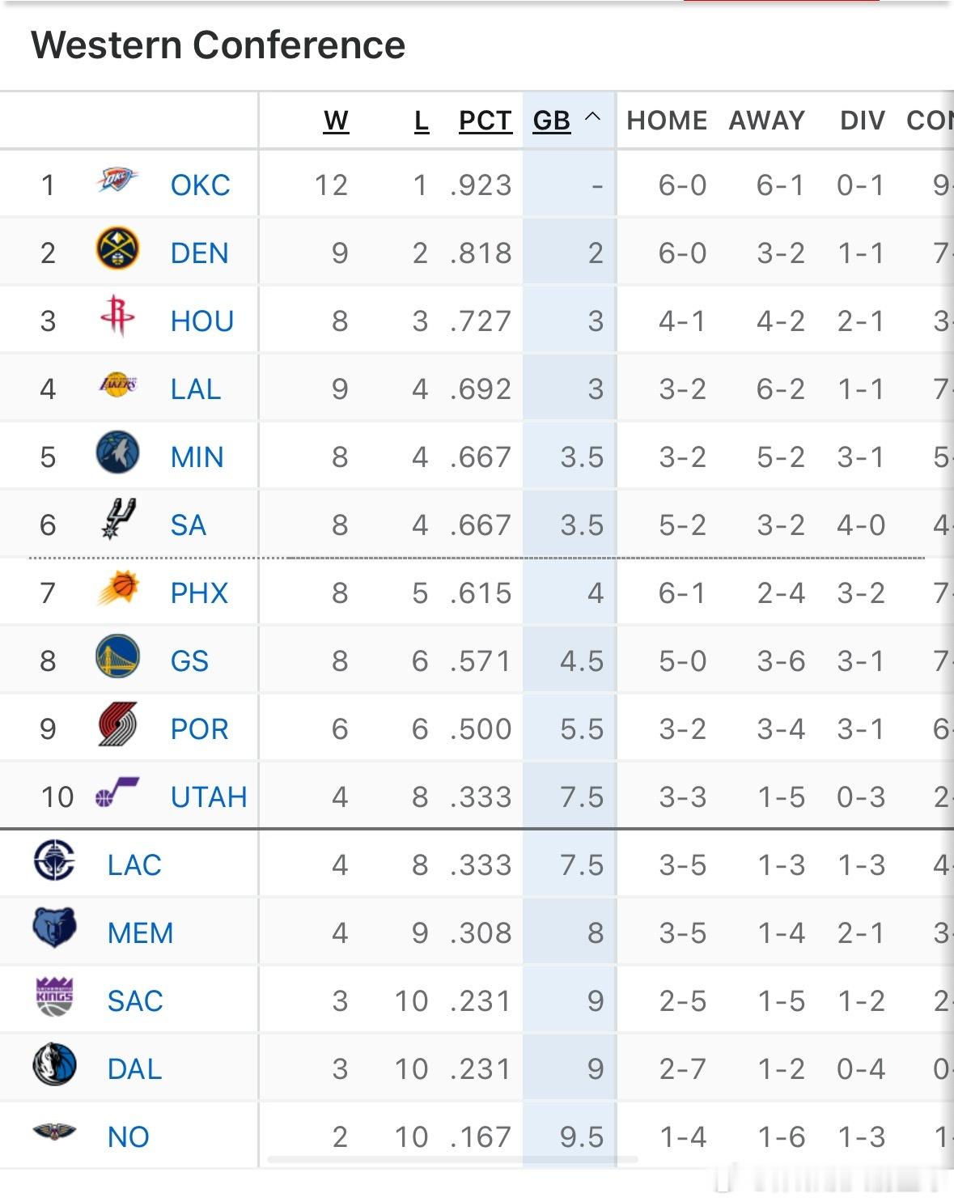Screen dimensions: 954x1202
Task: Click the horizontal table scrollbar
Action: coord(453,1160)
